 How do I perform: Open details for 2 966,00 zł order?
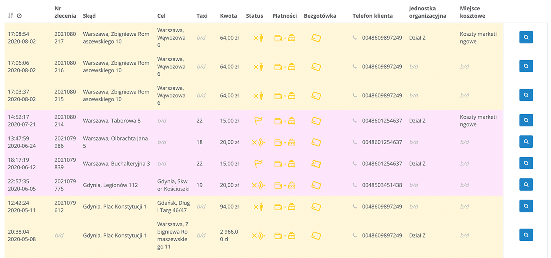click(526, 235)
